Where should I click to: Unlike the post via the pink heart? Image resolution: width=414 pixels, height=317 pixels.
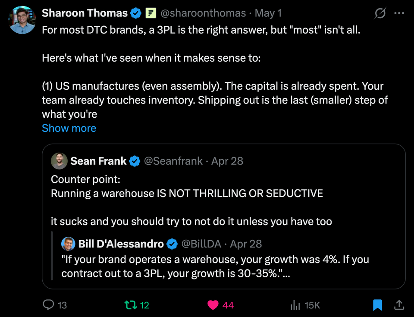tap(213, 305)
